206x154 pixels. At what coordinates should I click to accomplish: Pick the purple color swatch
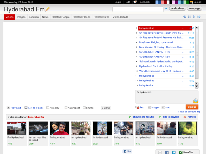click(x=176, y=2)
